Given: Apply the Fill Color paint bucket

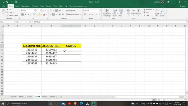Looking at the screenshot, I should [x=39, y=14].
